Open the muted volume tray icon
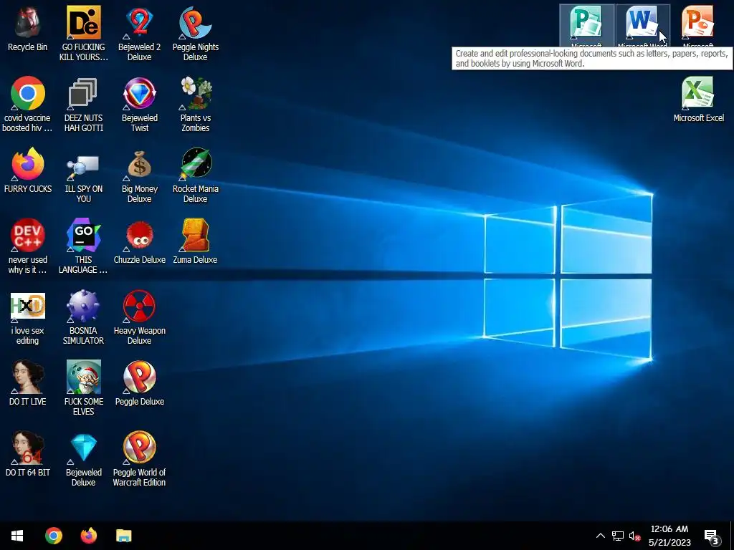 (x=634, y=536)
